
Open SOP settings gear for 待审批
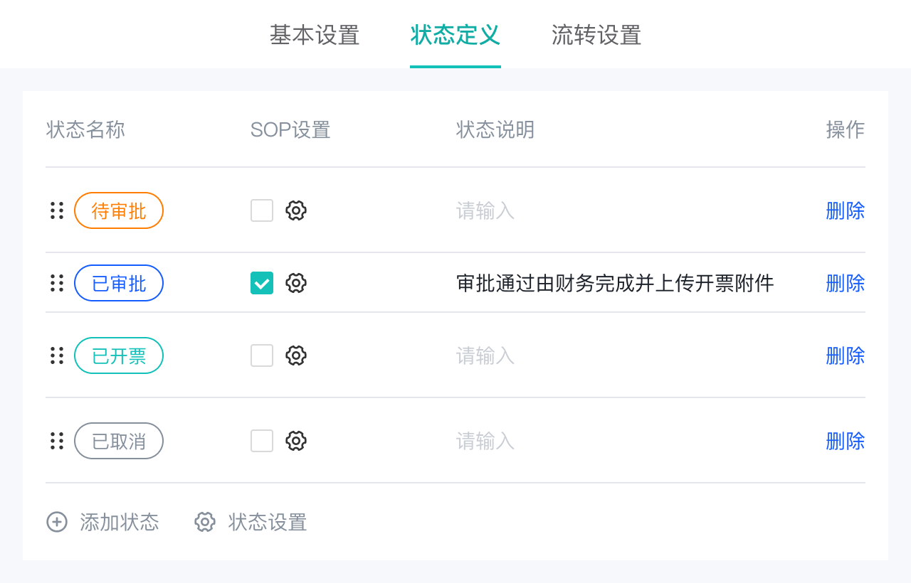[296, 210]
